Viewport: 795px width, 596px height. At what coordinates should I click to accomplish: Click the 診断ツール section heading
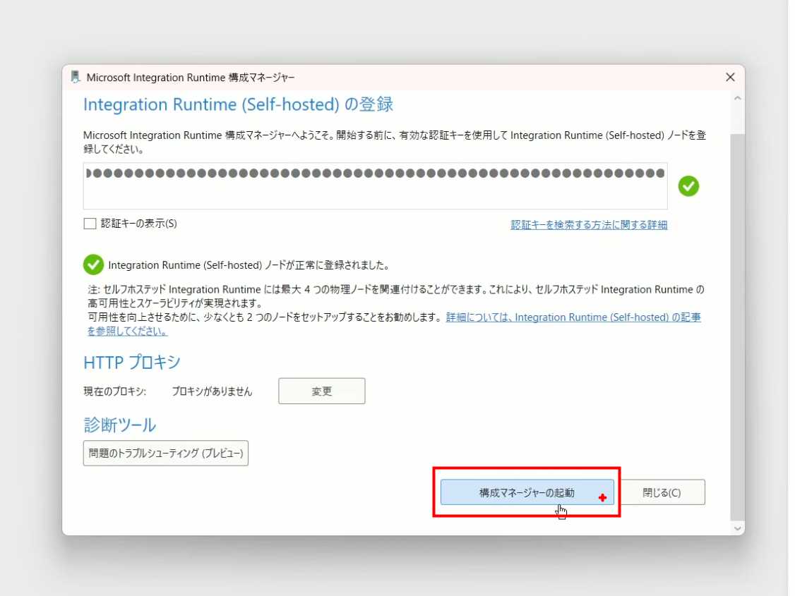119,425
